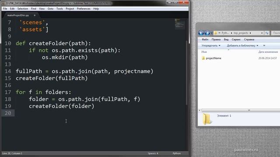This screenshot has height=157, width=280.
Task: Open the View menu in Sublime Text
Action: (42, 9)
